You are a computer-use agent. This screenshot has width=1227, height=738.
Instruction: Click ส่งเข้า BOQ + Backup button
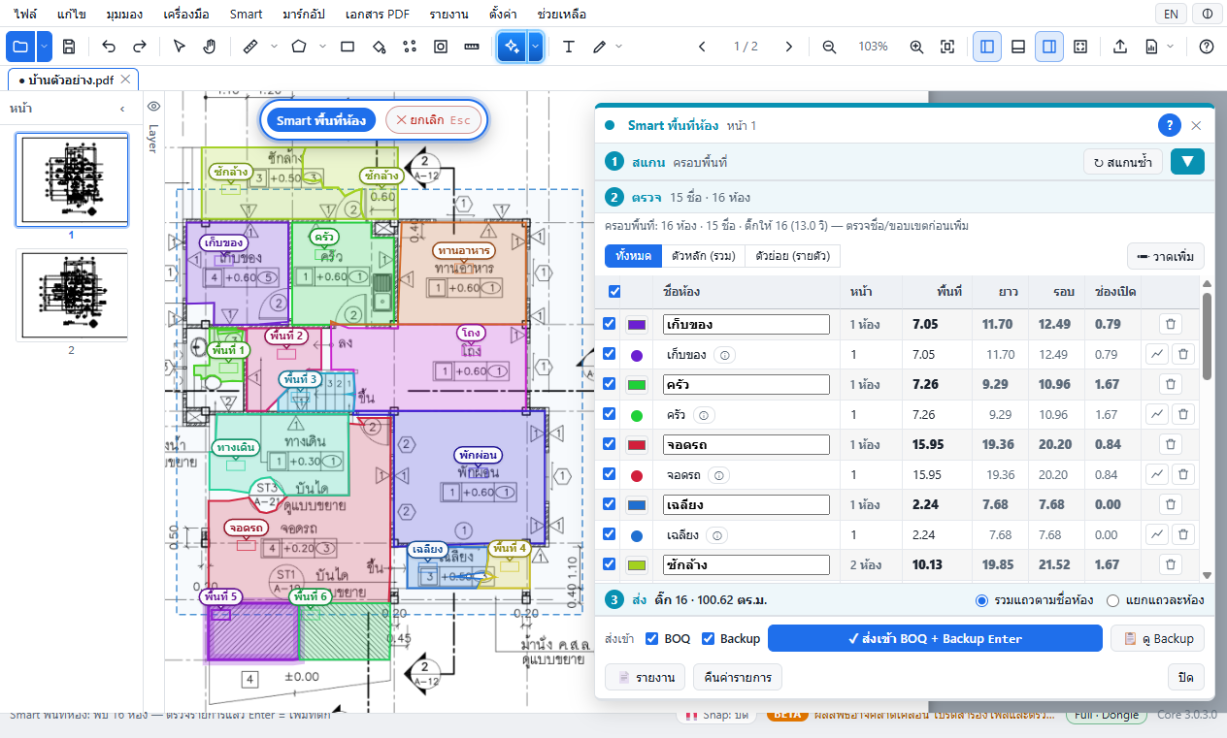[x=935, y=638]
